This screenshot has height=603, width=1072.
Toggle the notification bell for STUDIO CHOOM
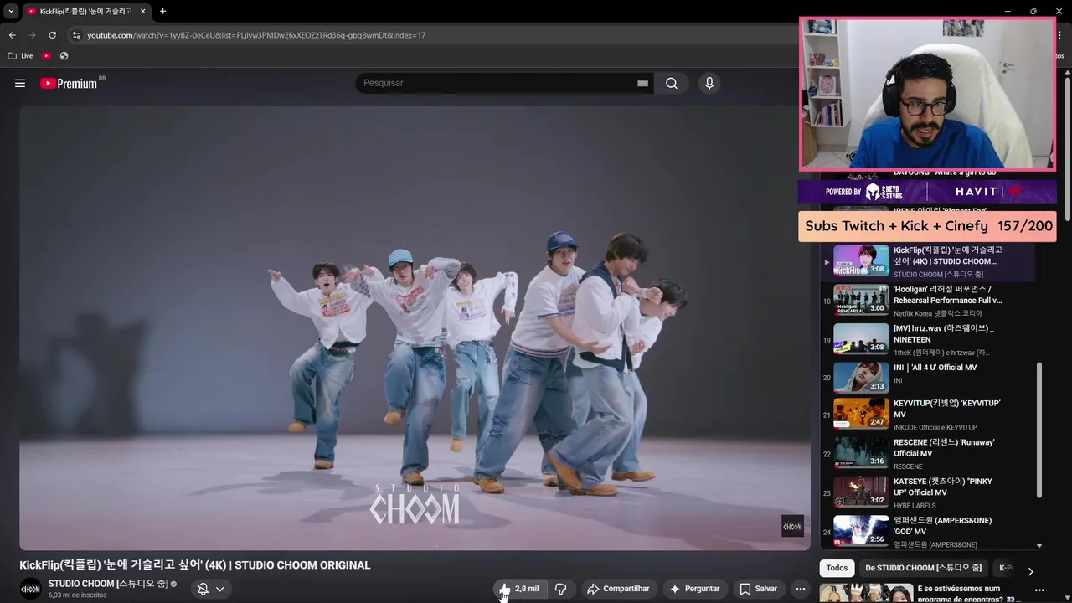pos(203,589)
